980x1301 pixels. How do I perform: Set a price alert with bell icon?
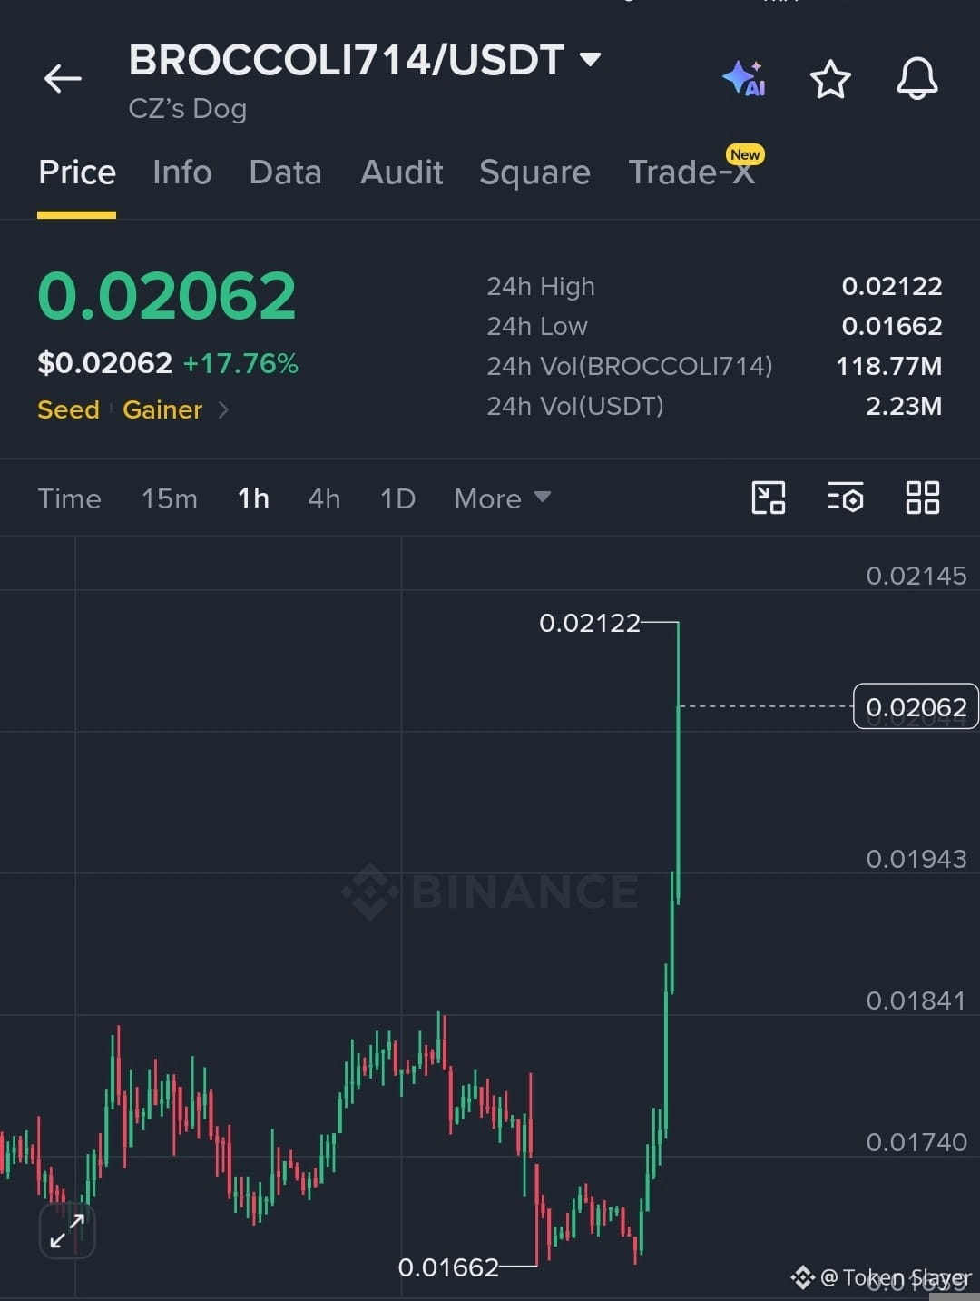pos(917,79)
